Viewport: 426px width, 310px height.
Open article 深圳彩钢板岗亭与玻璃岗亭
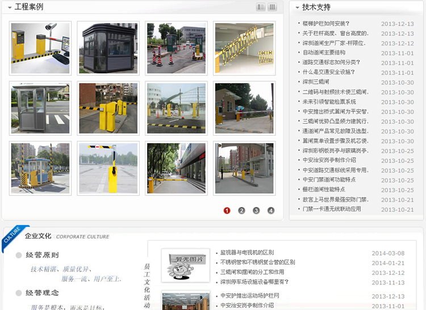tap(336, 150)
